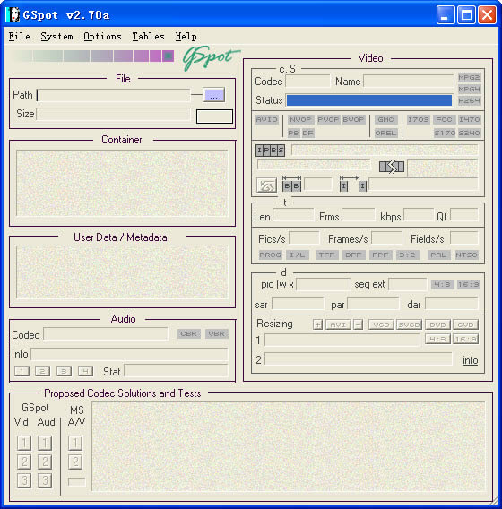Click the Container info text area

pyautogui.click(x=122, y=184)
